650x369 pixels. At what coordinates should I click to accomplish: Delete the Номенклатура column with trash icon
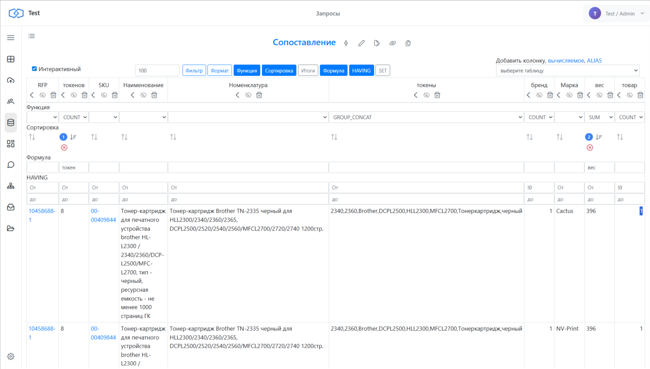tap(259, 95)
